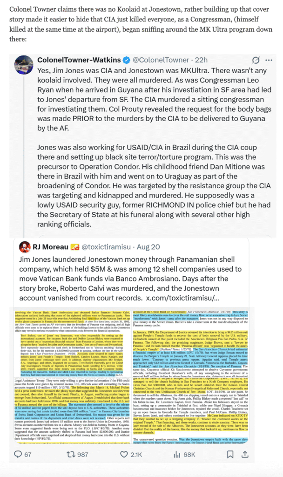This screenshot has width=283, height=477.
Task: Open ColonelTowner-Watkins profile avatar
Action: tap(24, 64)
